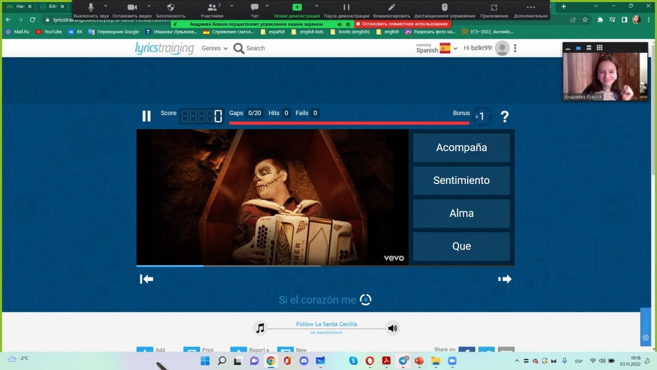Open the Mail.Ru bookmark
Screen dimensions: 657x370
pyautogui.click(x=17, y=32)
